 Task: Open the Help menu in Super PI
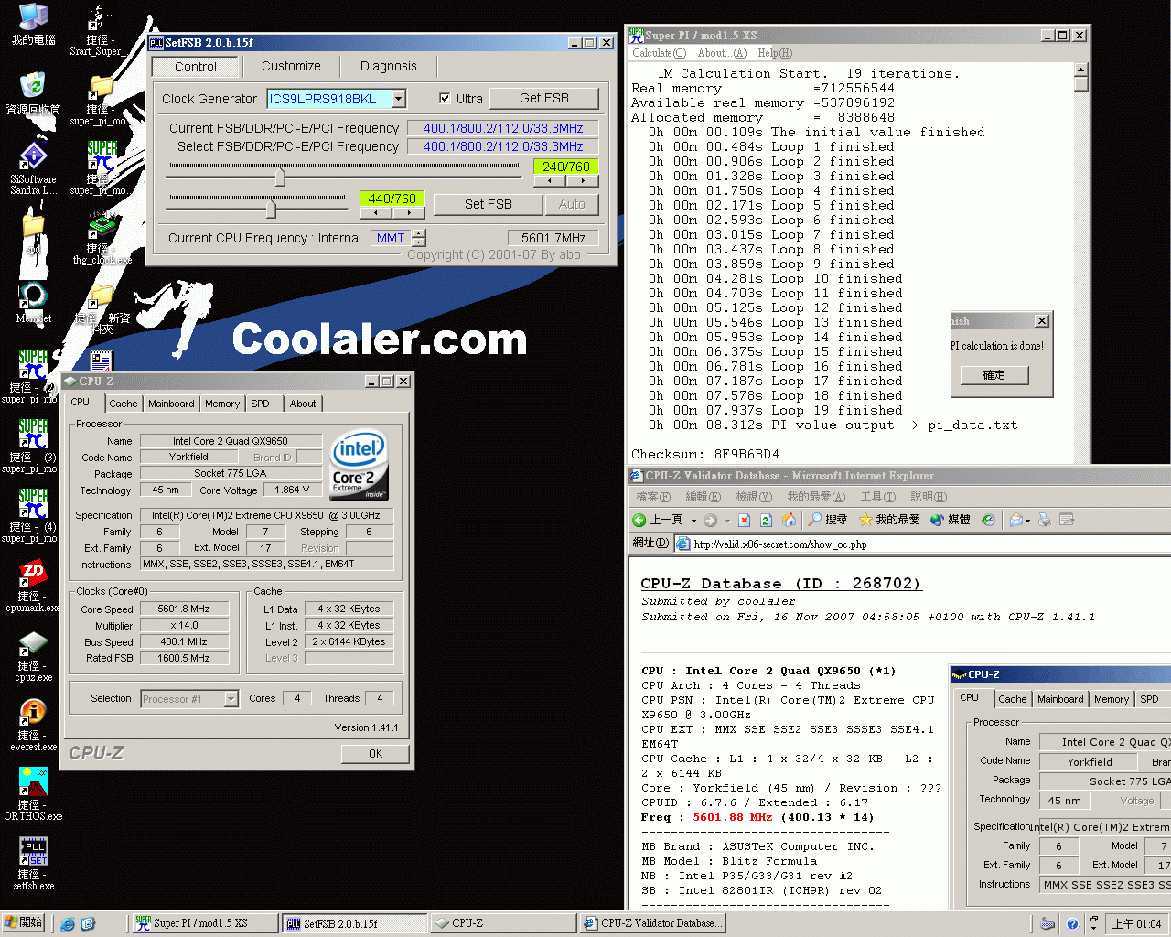775,53
